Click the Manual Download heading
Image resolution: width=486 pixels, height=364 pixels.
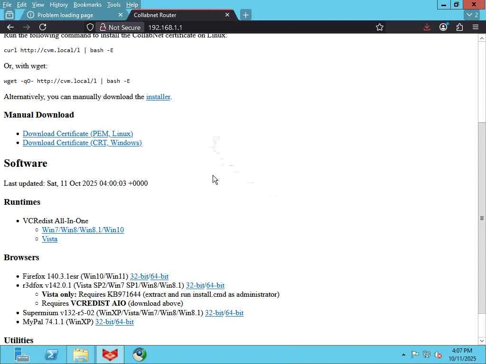click(39, 115)
